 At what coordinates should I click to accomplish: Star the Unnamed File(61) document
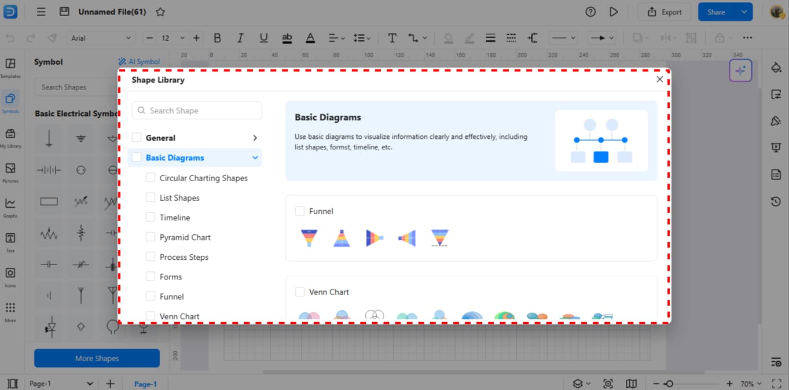(x=160, y=12)
